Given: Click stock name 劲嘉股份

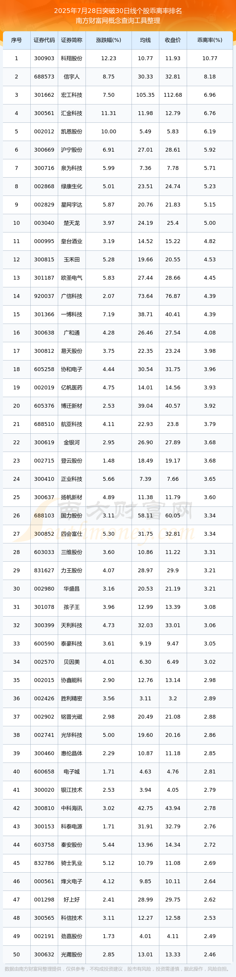Looking at the screenshot, I should (x=72, y=936).
